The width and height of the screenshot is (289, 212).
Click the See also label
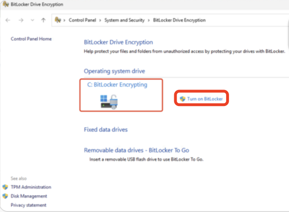[18, 179]
